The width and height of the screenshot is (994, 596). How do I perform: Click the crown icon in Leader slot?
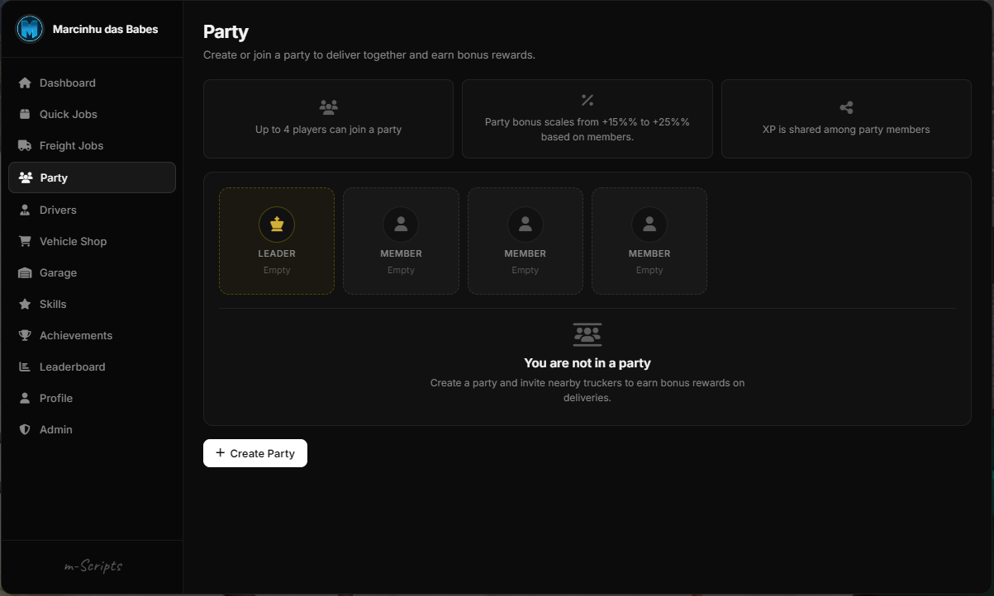[x=277, y=224]
